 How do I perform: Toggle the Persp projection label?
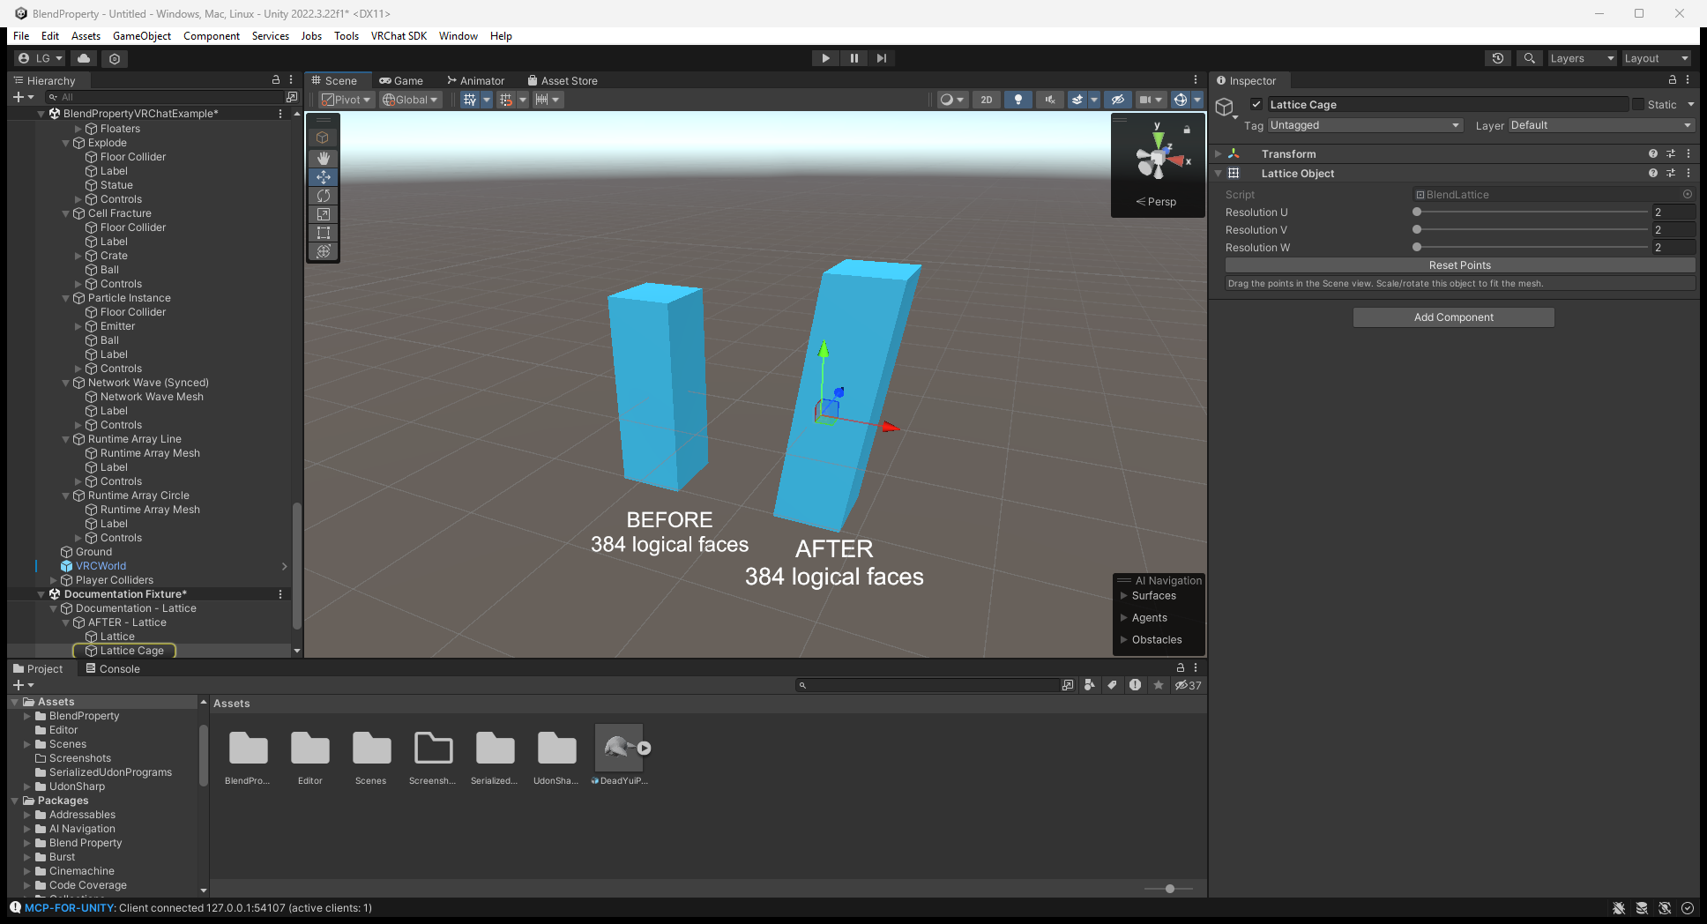tap(1156, 202)
